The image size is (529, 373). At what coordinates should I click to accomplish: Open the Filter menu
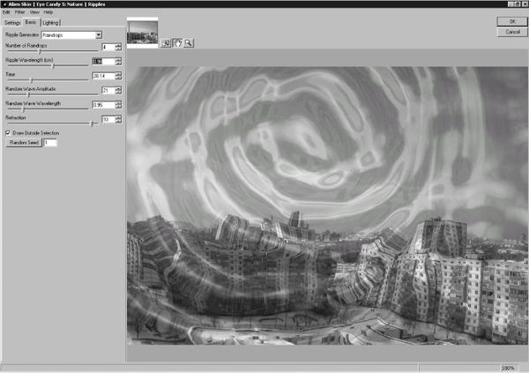point(19,12)
